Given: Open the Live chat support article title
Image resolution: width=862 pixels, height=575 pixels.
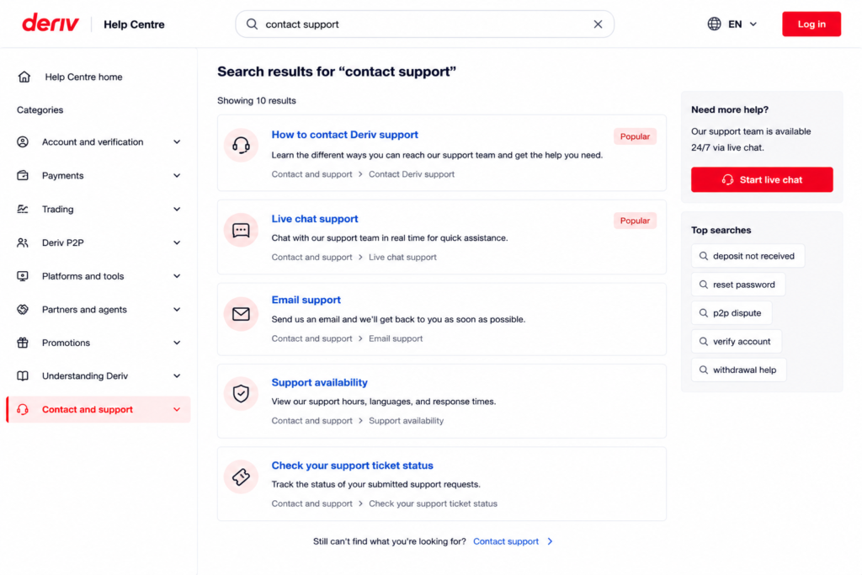Looking at the screenshot, I should coord(315,219).
